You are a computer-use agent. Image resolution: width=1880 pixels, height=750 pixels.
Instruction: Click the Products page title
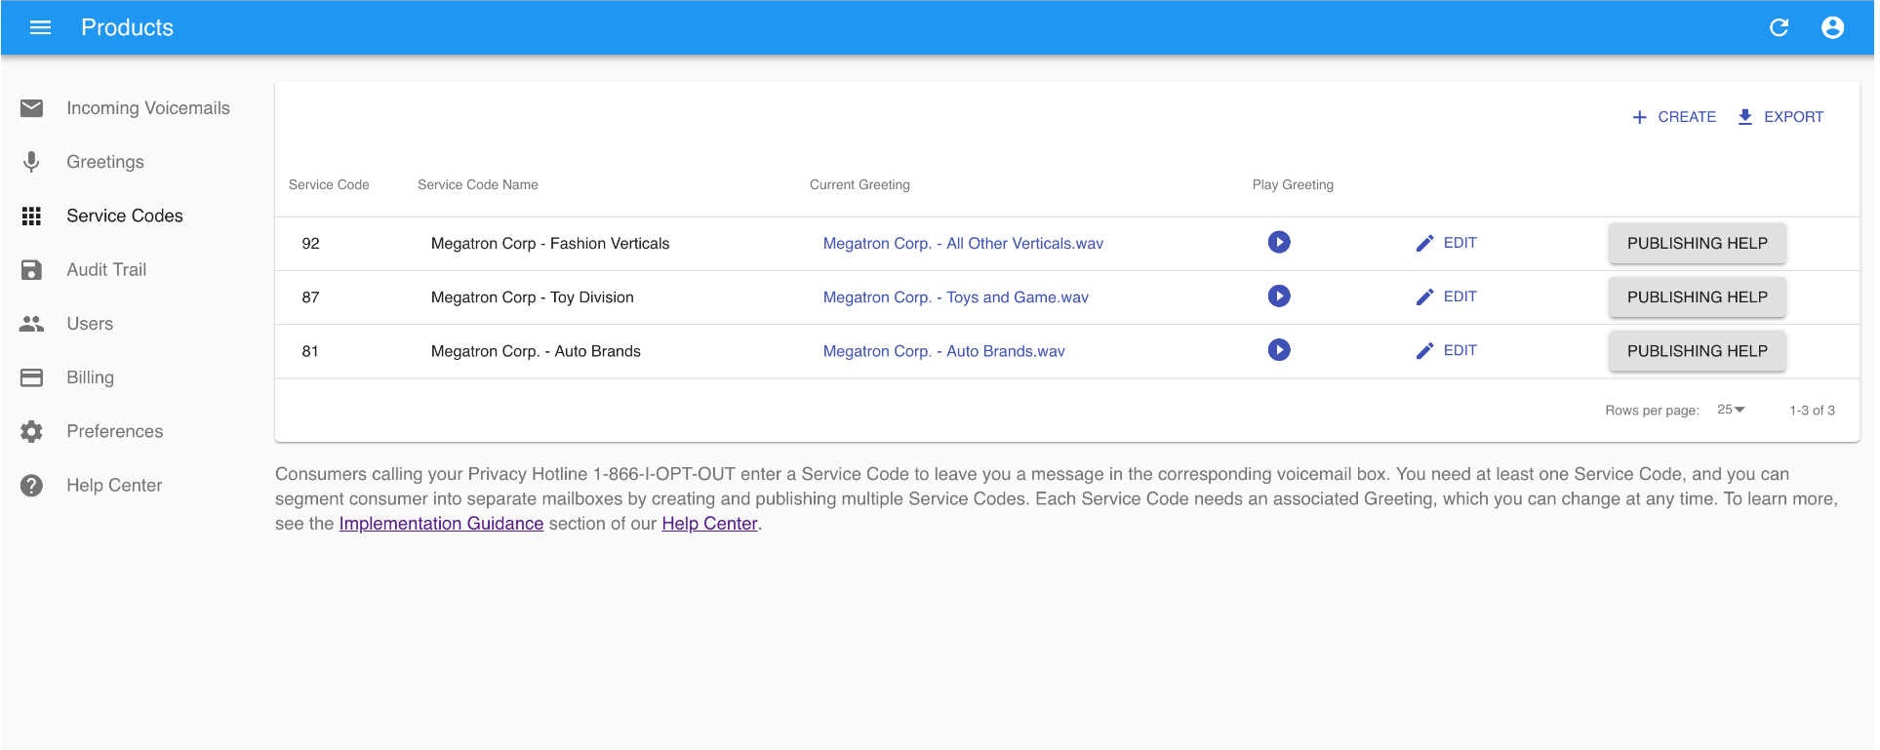tap(127, 27)
